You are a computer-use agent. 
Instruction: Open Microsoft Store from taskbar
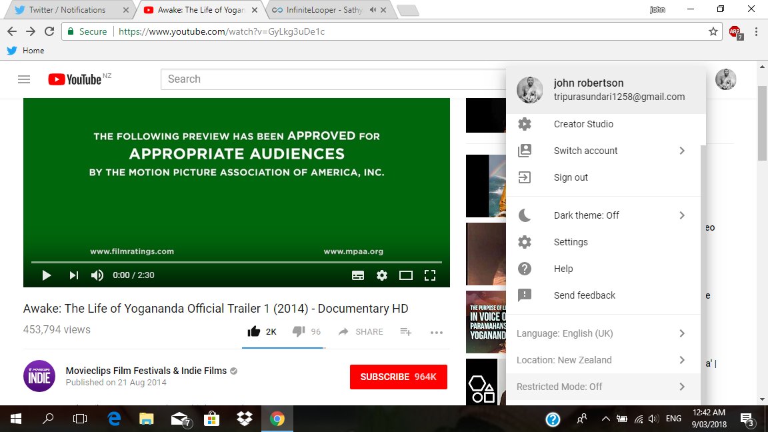pyautogui.click(x=211, y=419)
